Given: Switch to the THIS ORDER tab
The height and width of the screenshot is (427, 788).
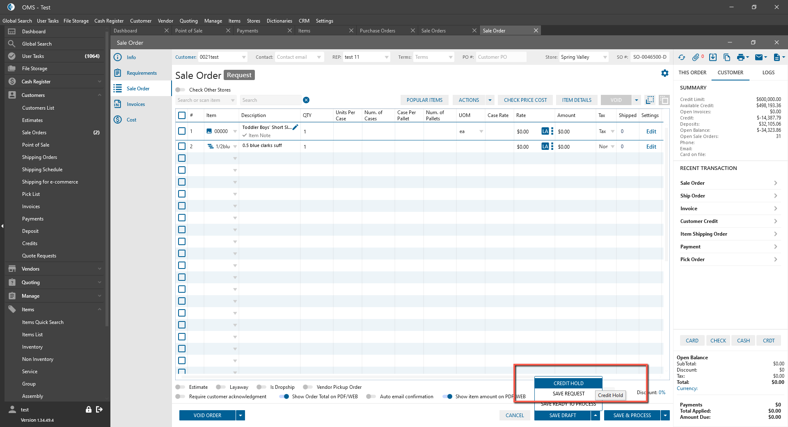Looking at the screenshot, I should click(692, 73).
